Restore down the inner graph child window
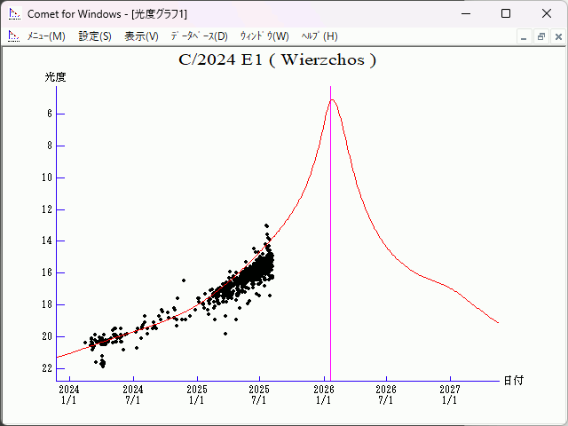Image resolution: width=568 pixels, height=426 pixels. (x=540, y=36)
